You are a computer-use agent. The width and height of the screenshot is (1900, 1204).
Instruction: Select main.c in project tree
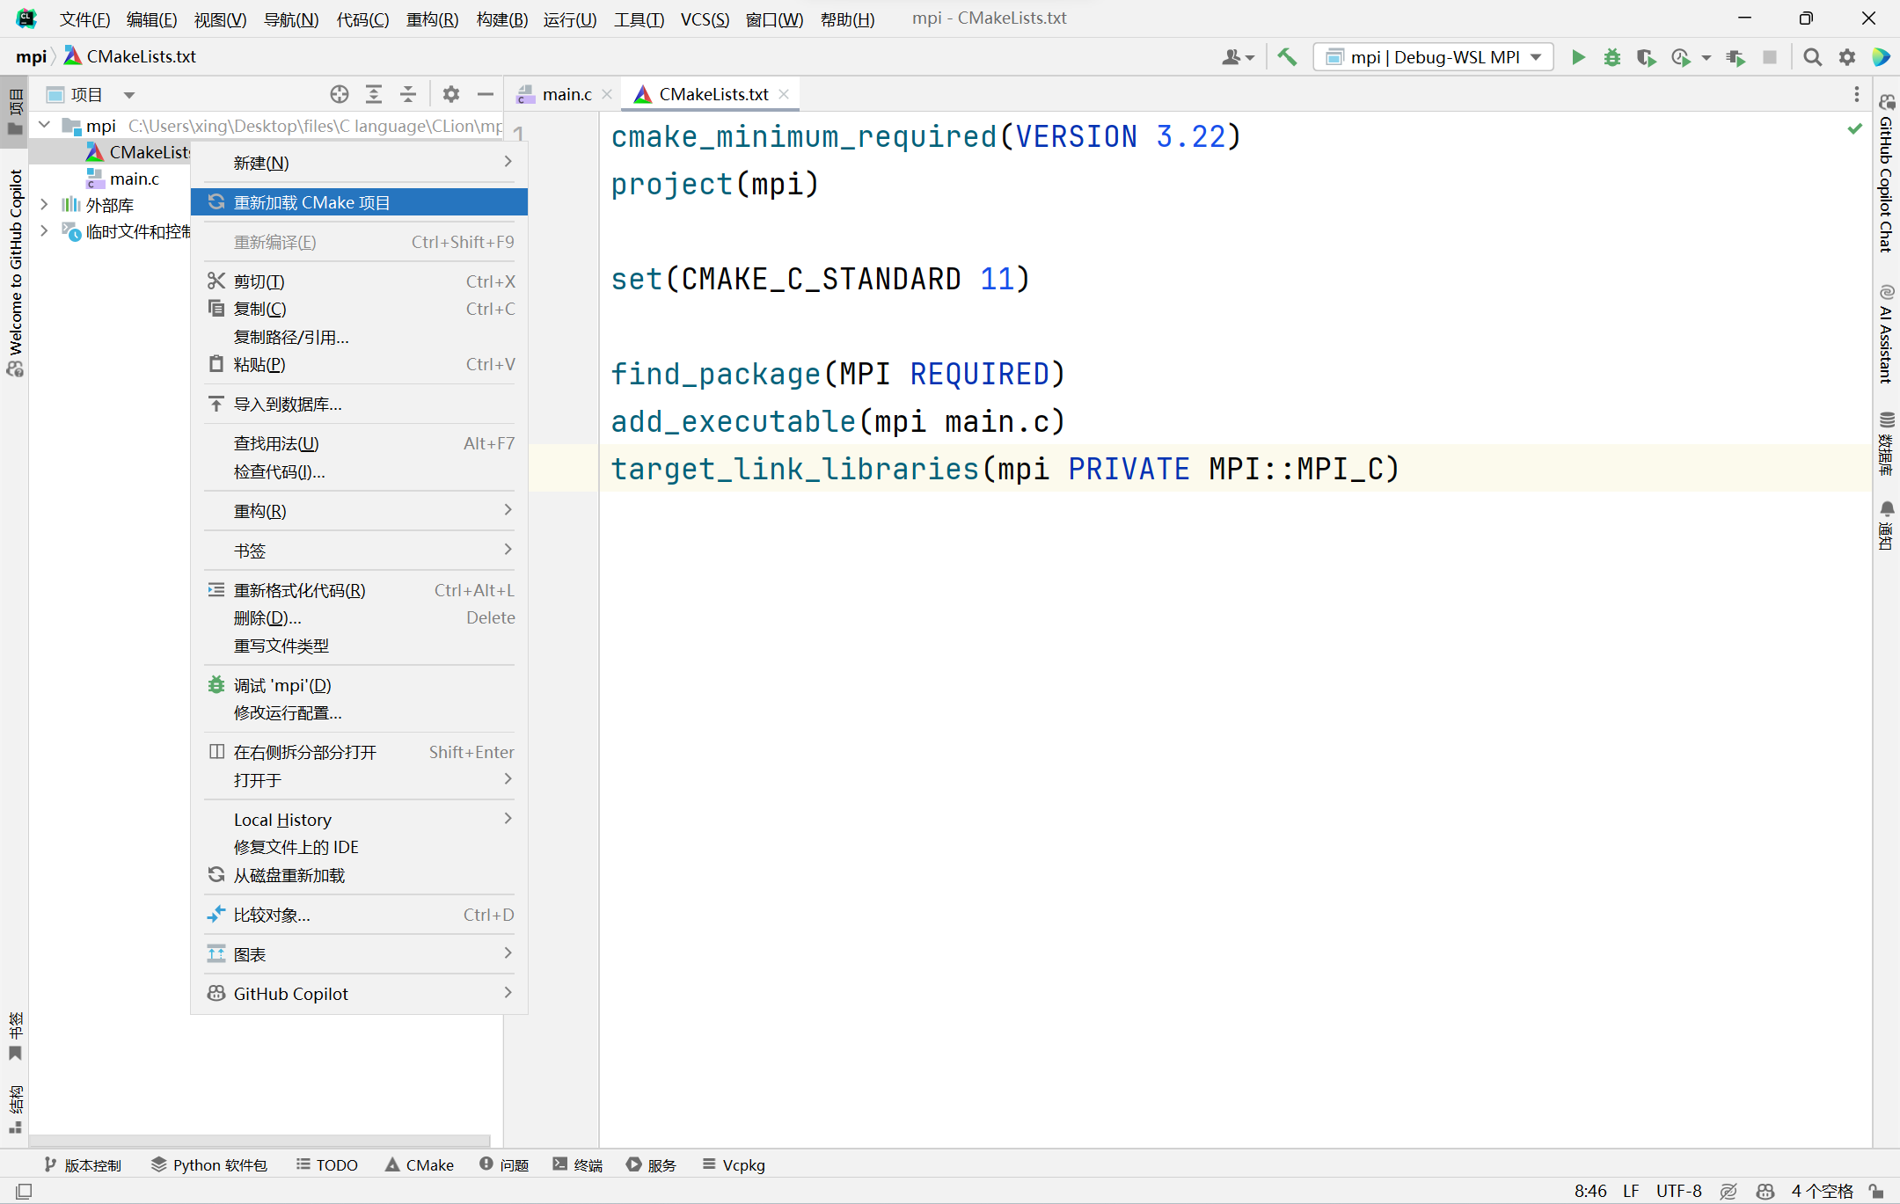[132, 177]
